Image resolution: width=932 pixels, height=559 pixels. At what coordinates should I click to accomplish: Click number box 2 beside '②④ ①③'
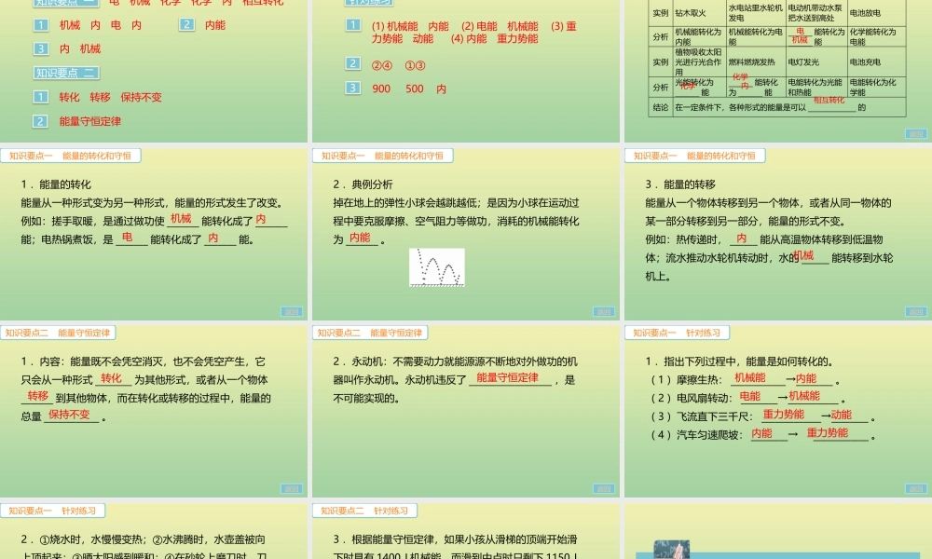[353, 63]
